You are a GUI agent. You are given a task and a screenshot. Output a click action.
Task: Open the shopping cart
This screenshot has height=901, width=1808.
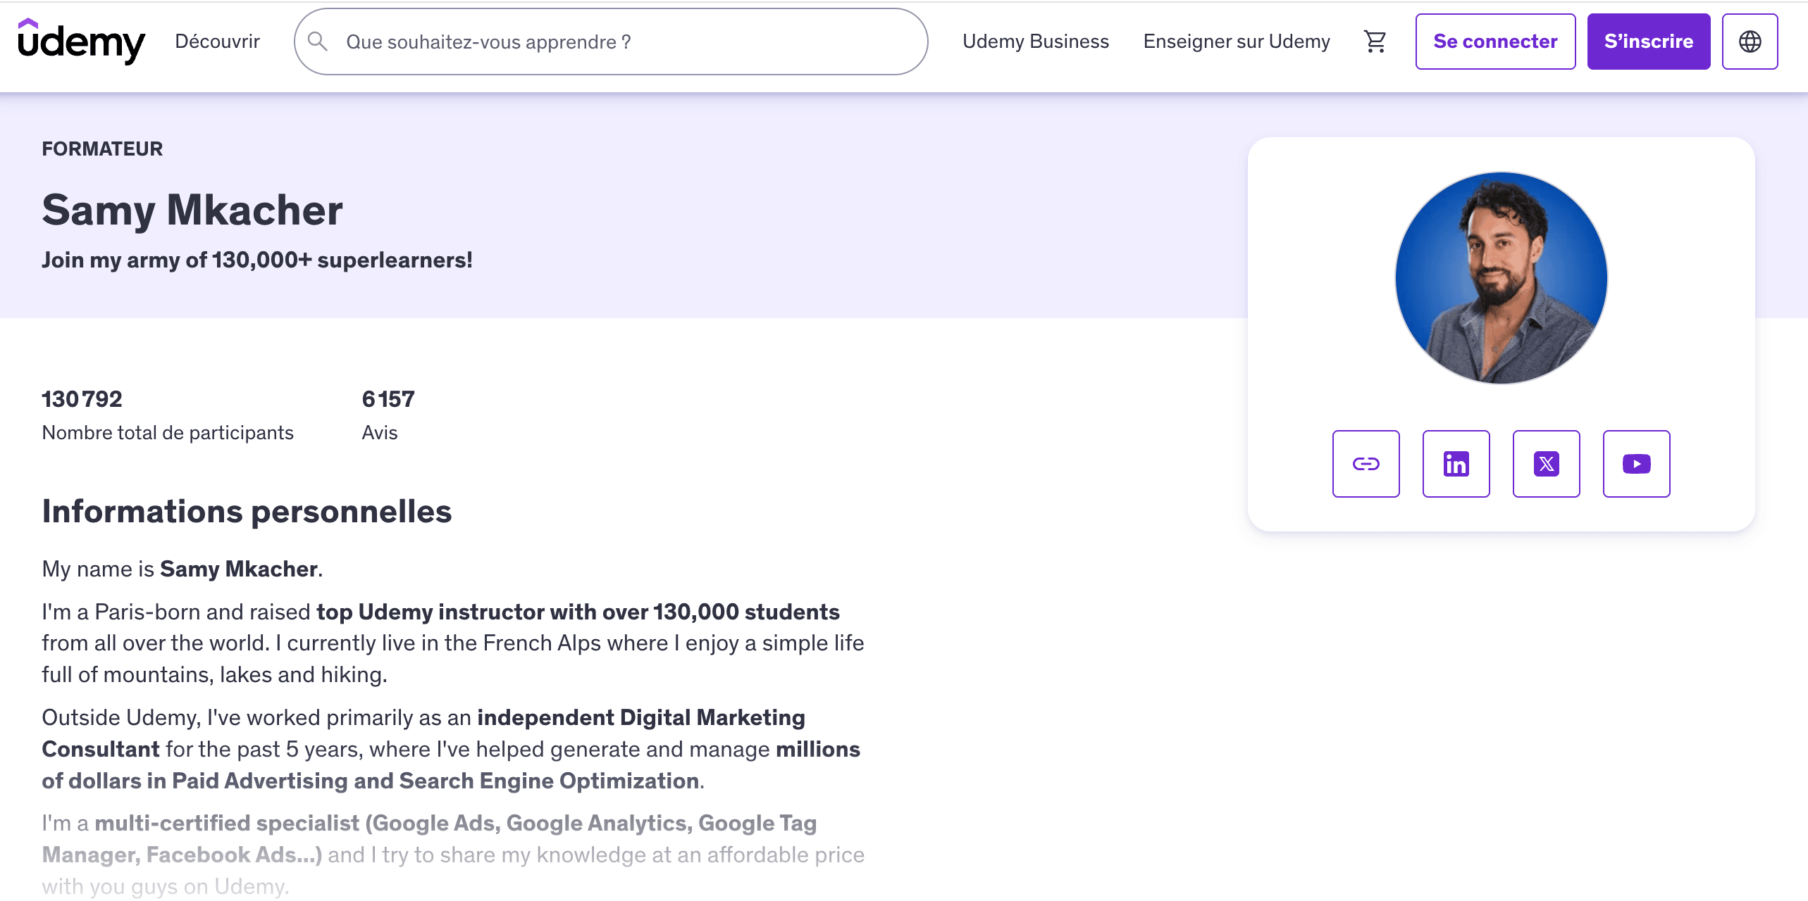point(1375,42)
